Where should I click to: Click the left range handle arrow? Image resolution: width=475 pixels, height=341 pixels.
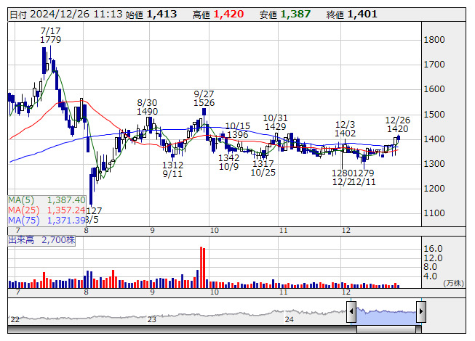click(351, 313)
